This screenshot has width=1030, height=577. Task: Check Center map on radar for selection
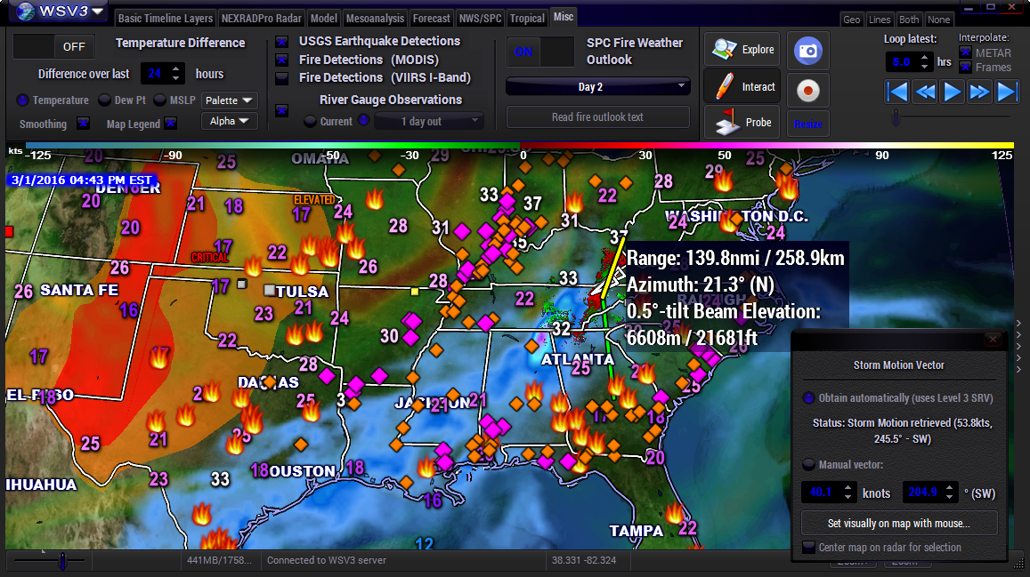tap(808, 547)
